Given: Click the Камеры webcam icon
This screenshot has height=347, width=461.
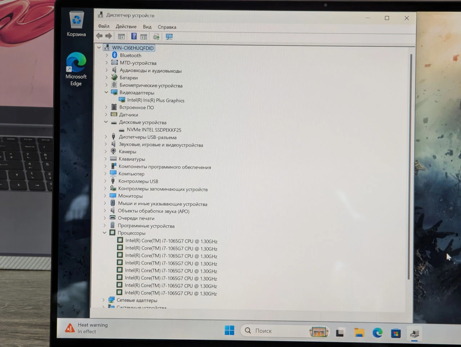Looking at the screenshot, I should pos(113,152).
